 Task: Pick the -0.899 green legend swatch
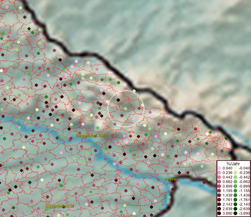235,186
